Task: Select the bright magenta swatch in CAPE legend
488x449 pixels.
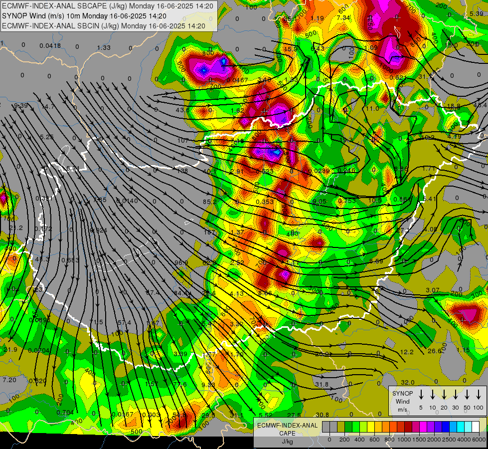Action: (x=424, y=427)
